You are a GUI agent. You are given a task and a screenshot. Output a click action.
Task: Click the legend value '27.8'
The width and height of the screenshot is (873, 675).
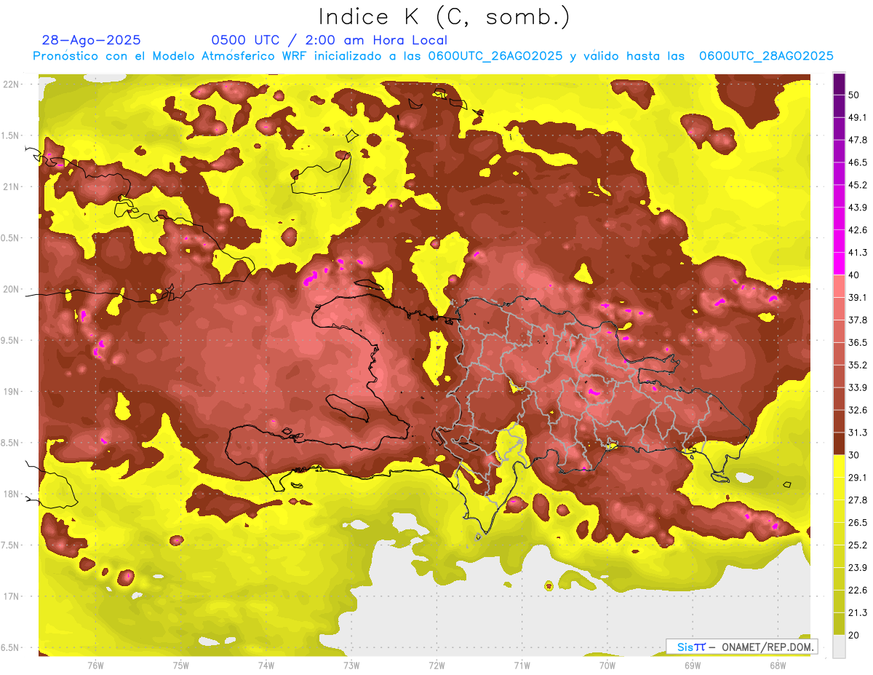(857, 500)
